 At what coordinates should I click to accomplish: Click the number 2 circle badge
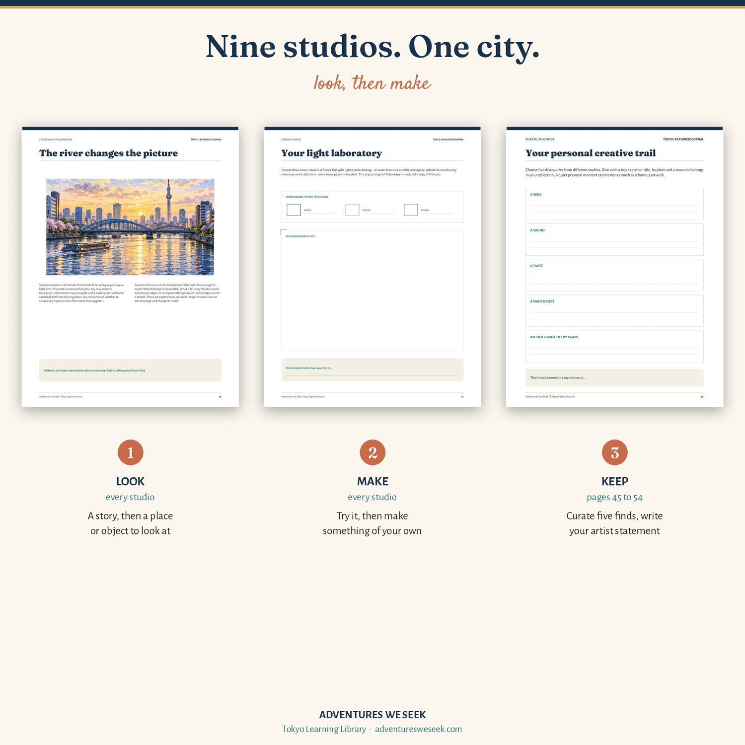pyautogui.click(x=372, y=452)
